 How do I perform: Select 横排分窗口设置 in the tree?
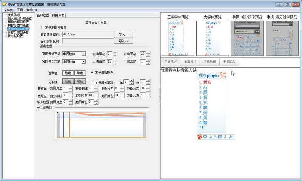coord(18,25)
